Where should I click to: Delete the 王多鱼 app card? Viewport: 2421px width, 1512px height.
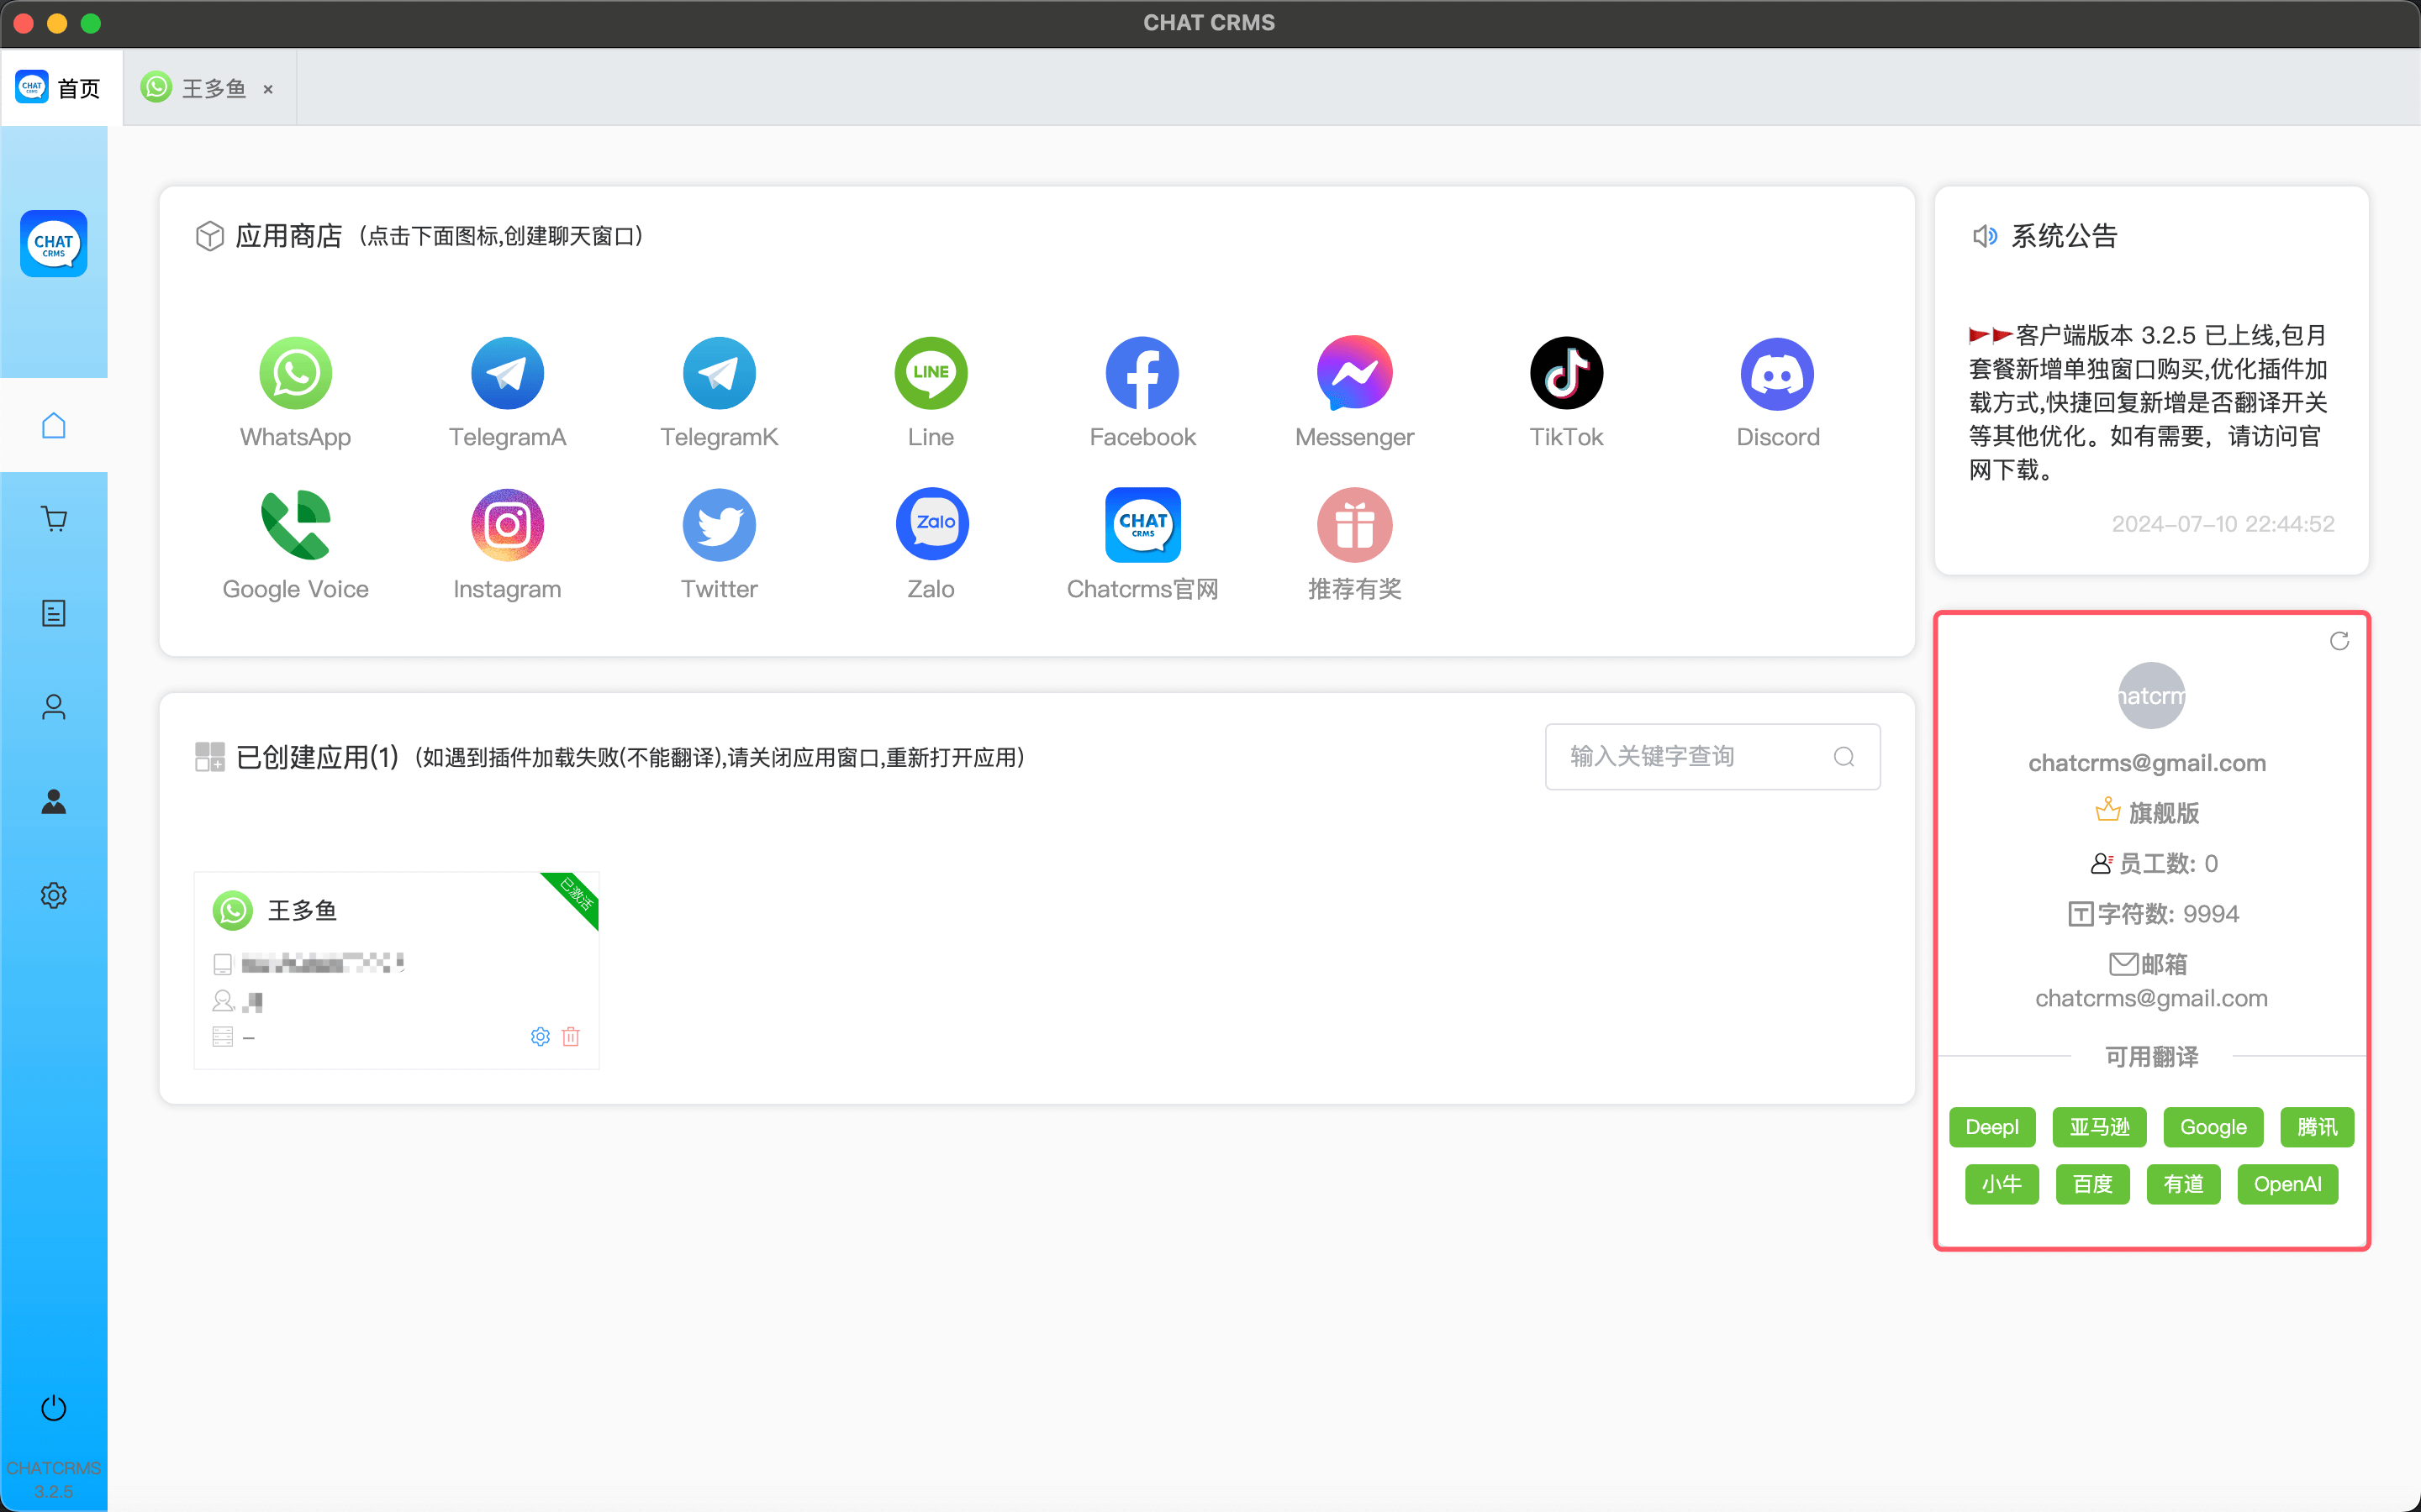coord(572,1036)
